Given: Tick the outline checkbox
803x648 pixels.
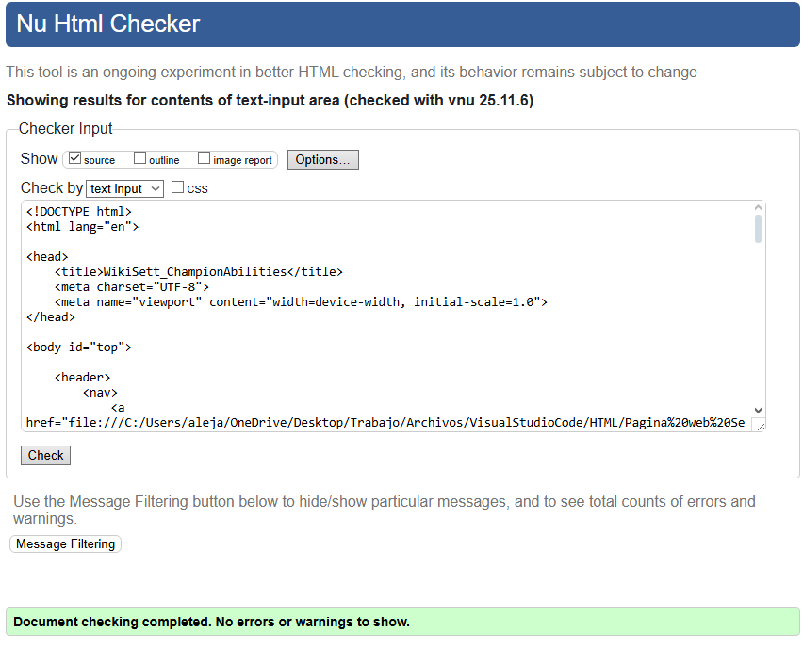Looking at the screenshot, I should pyautogui.click(x=140, y=158).
